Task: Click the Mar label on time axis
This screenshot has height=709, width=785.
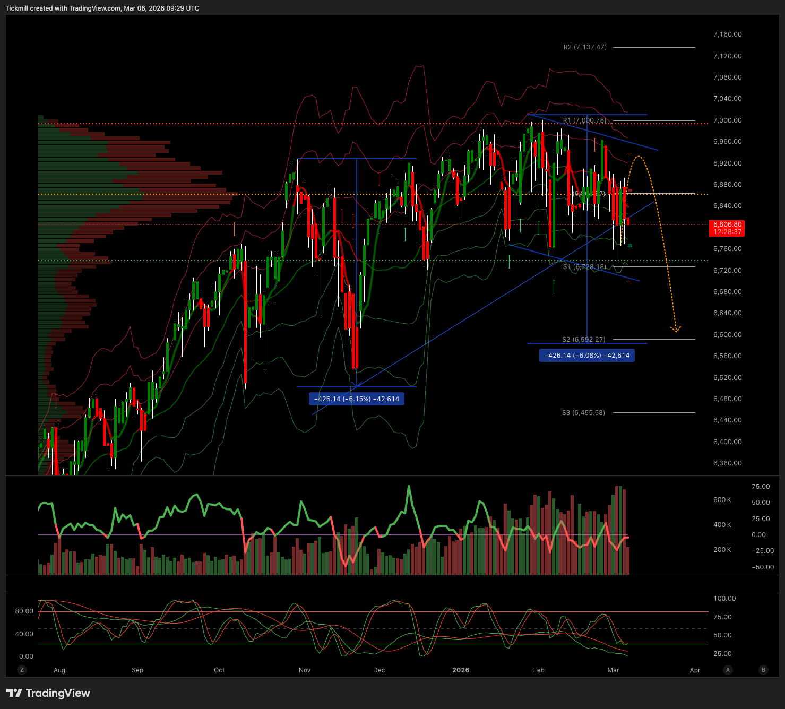Action: 613,670
